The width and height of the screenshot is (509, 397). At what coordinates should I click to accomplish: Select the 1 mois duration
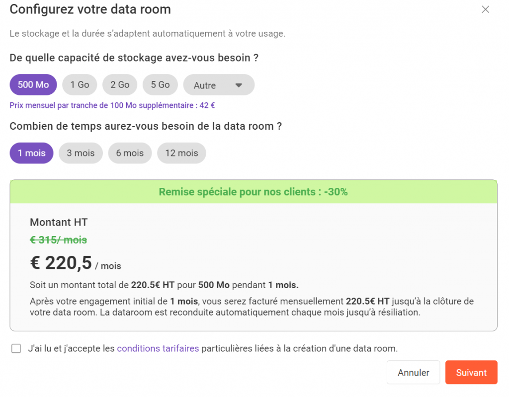pyautogui.click(x=31, y=153)
